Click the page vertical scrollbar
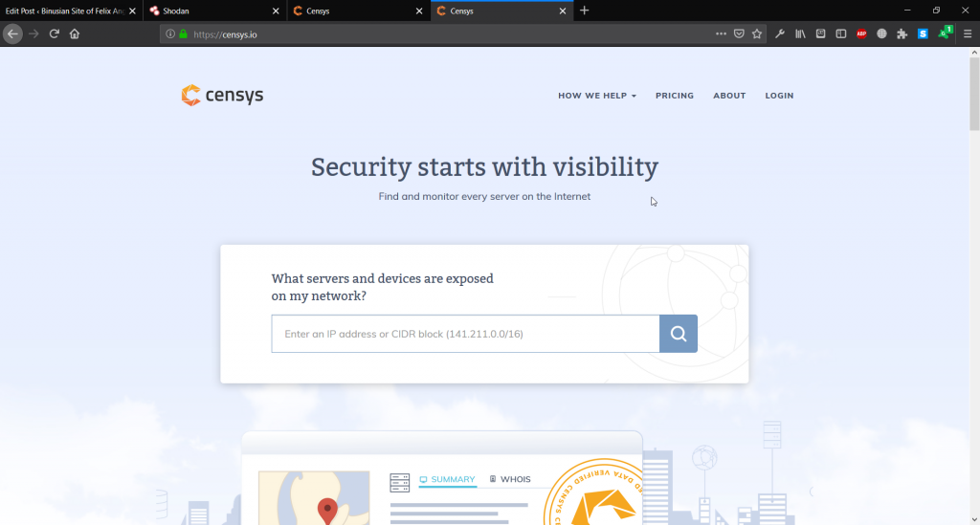Viewport: 980px width, 525px height. 973,287
